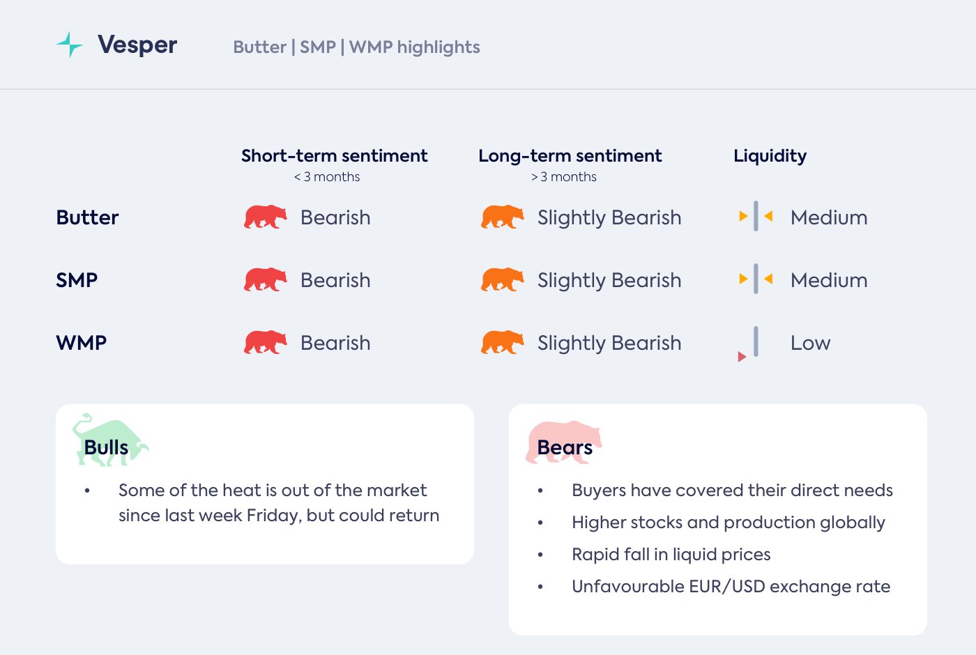The height and width of the screenshot is (655, 976).
Task: Click the green bull icon in Bulls card
Action: [x=110, y=440]
